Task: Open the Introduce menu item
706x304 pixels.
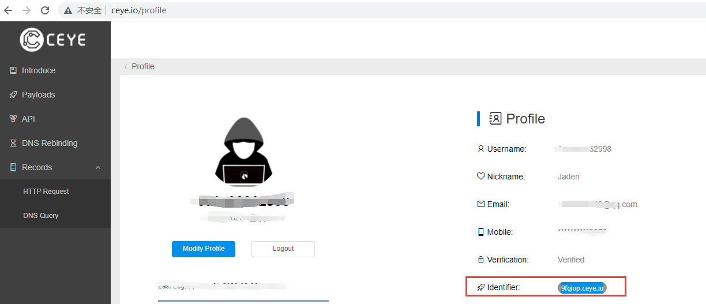Action: pos(39,70)
